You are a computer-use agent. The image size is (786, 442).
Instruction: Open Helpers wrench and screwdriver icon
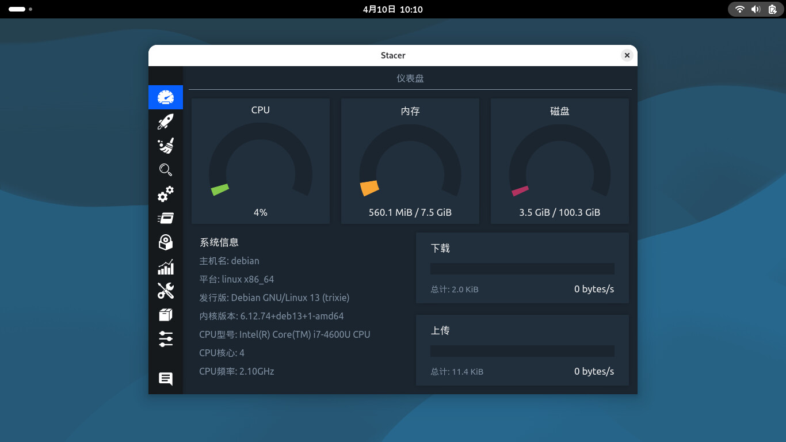click(x=166, y=291)
